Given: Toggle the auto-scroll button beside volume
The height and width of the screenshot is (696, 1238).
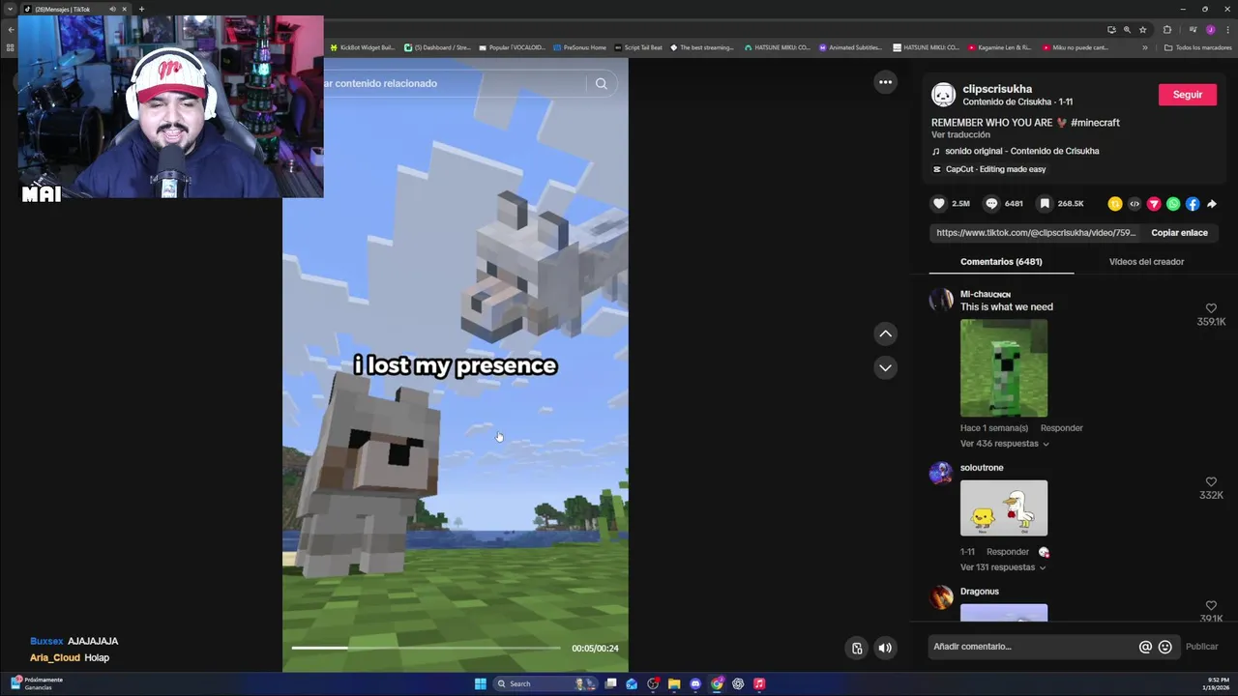Looking at the screenshot, I should [x=857, y=648].
